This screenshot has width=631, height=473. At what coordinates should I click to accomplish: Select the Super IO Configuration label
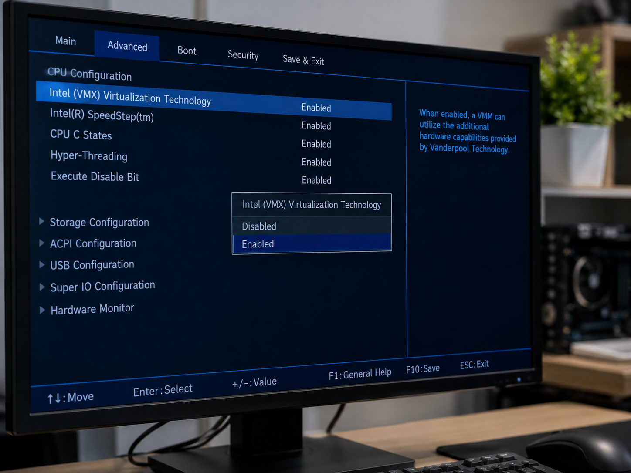tap(103, 286)
